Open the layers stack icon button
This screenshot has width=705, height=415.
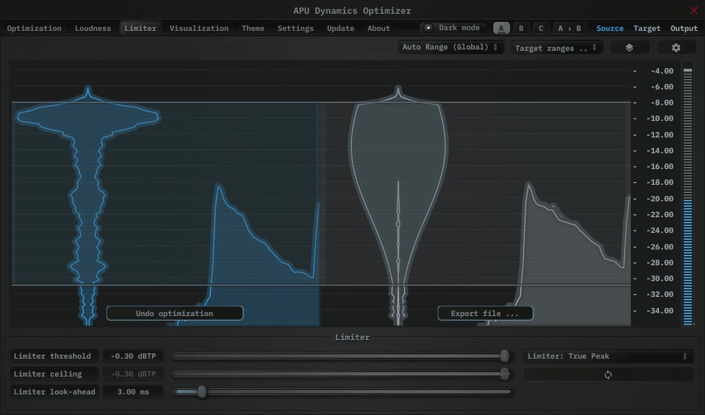click(x=629, y=47)
